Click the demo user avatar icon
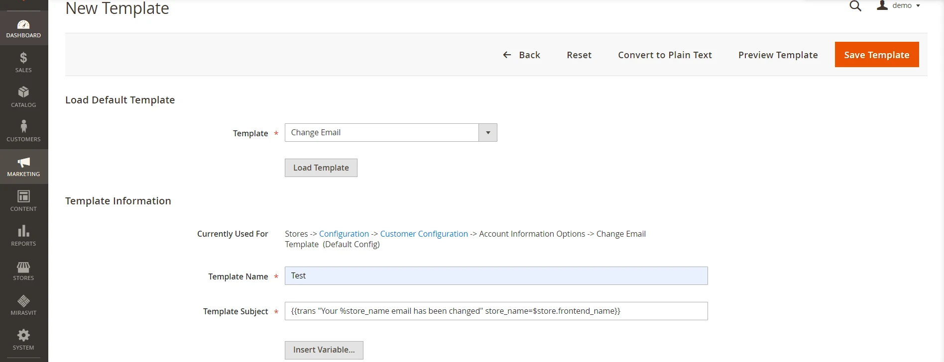 [882, 5]
